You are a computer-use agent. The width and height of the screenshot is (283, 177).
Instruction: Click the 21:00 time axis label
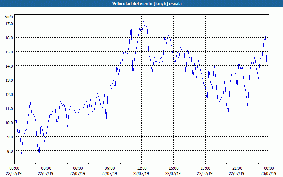coord(237,169)
